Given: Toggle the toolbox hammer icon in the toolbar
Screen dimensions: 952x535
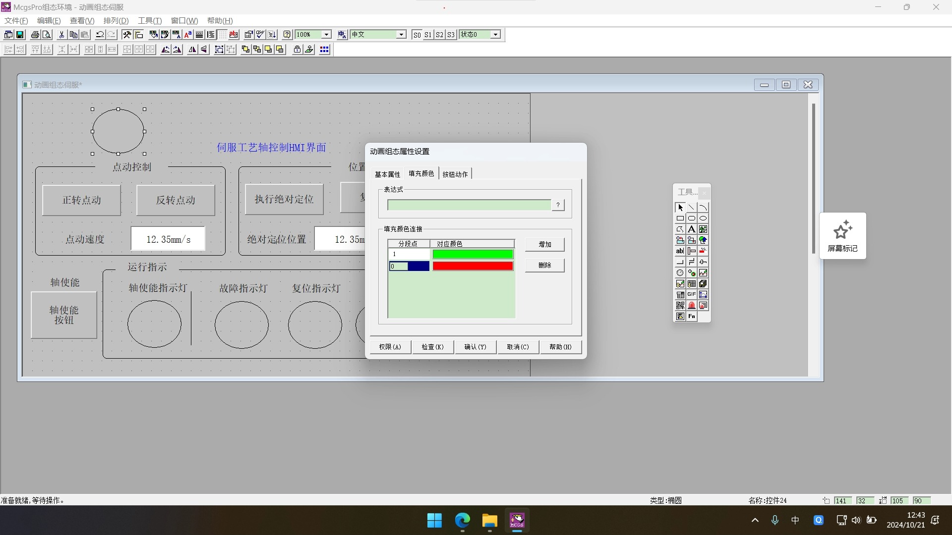Looking at the screenshot, I should [x=127, y=35].
